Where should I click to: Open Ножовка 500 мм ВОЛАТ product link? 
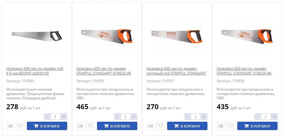point(35,71)
